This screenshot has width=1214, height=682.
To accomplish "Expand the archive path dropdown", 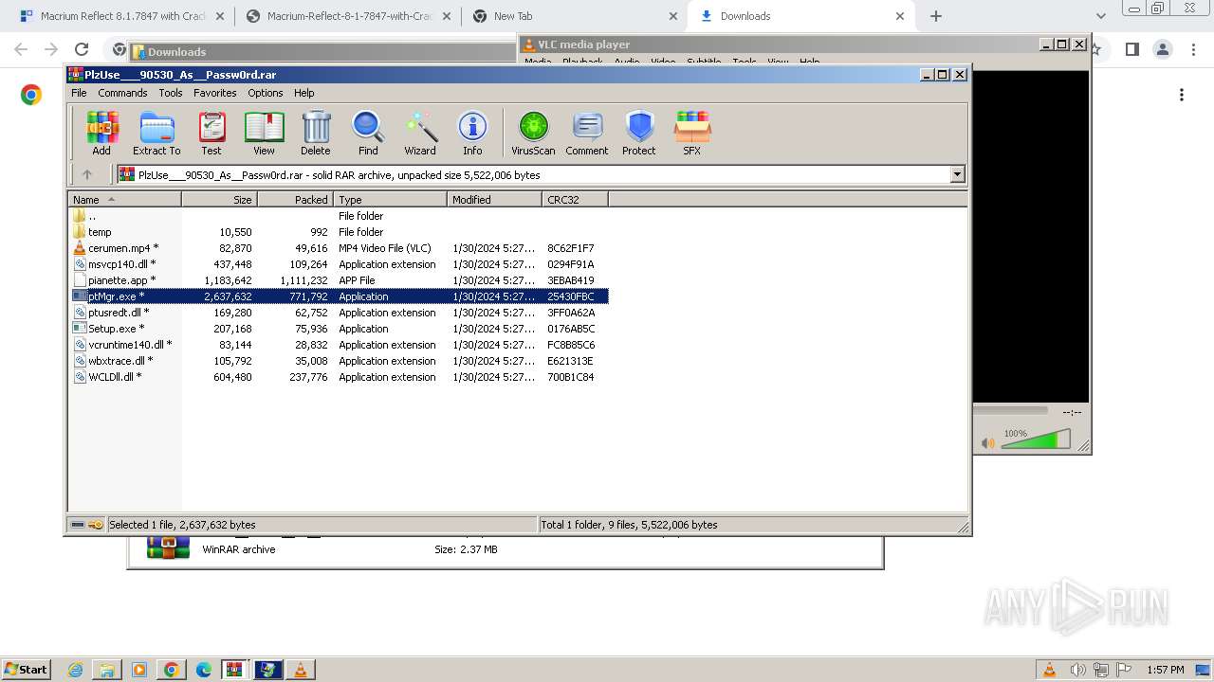I will tap(957, 174).
